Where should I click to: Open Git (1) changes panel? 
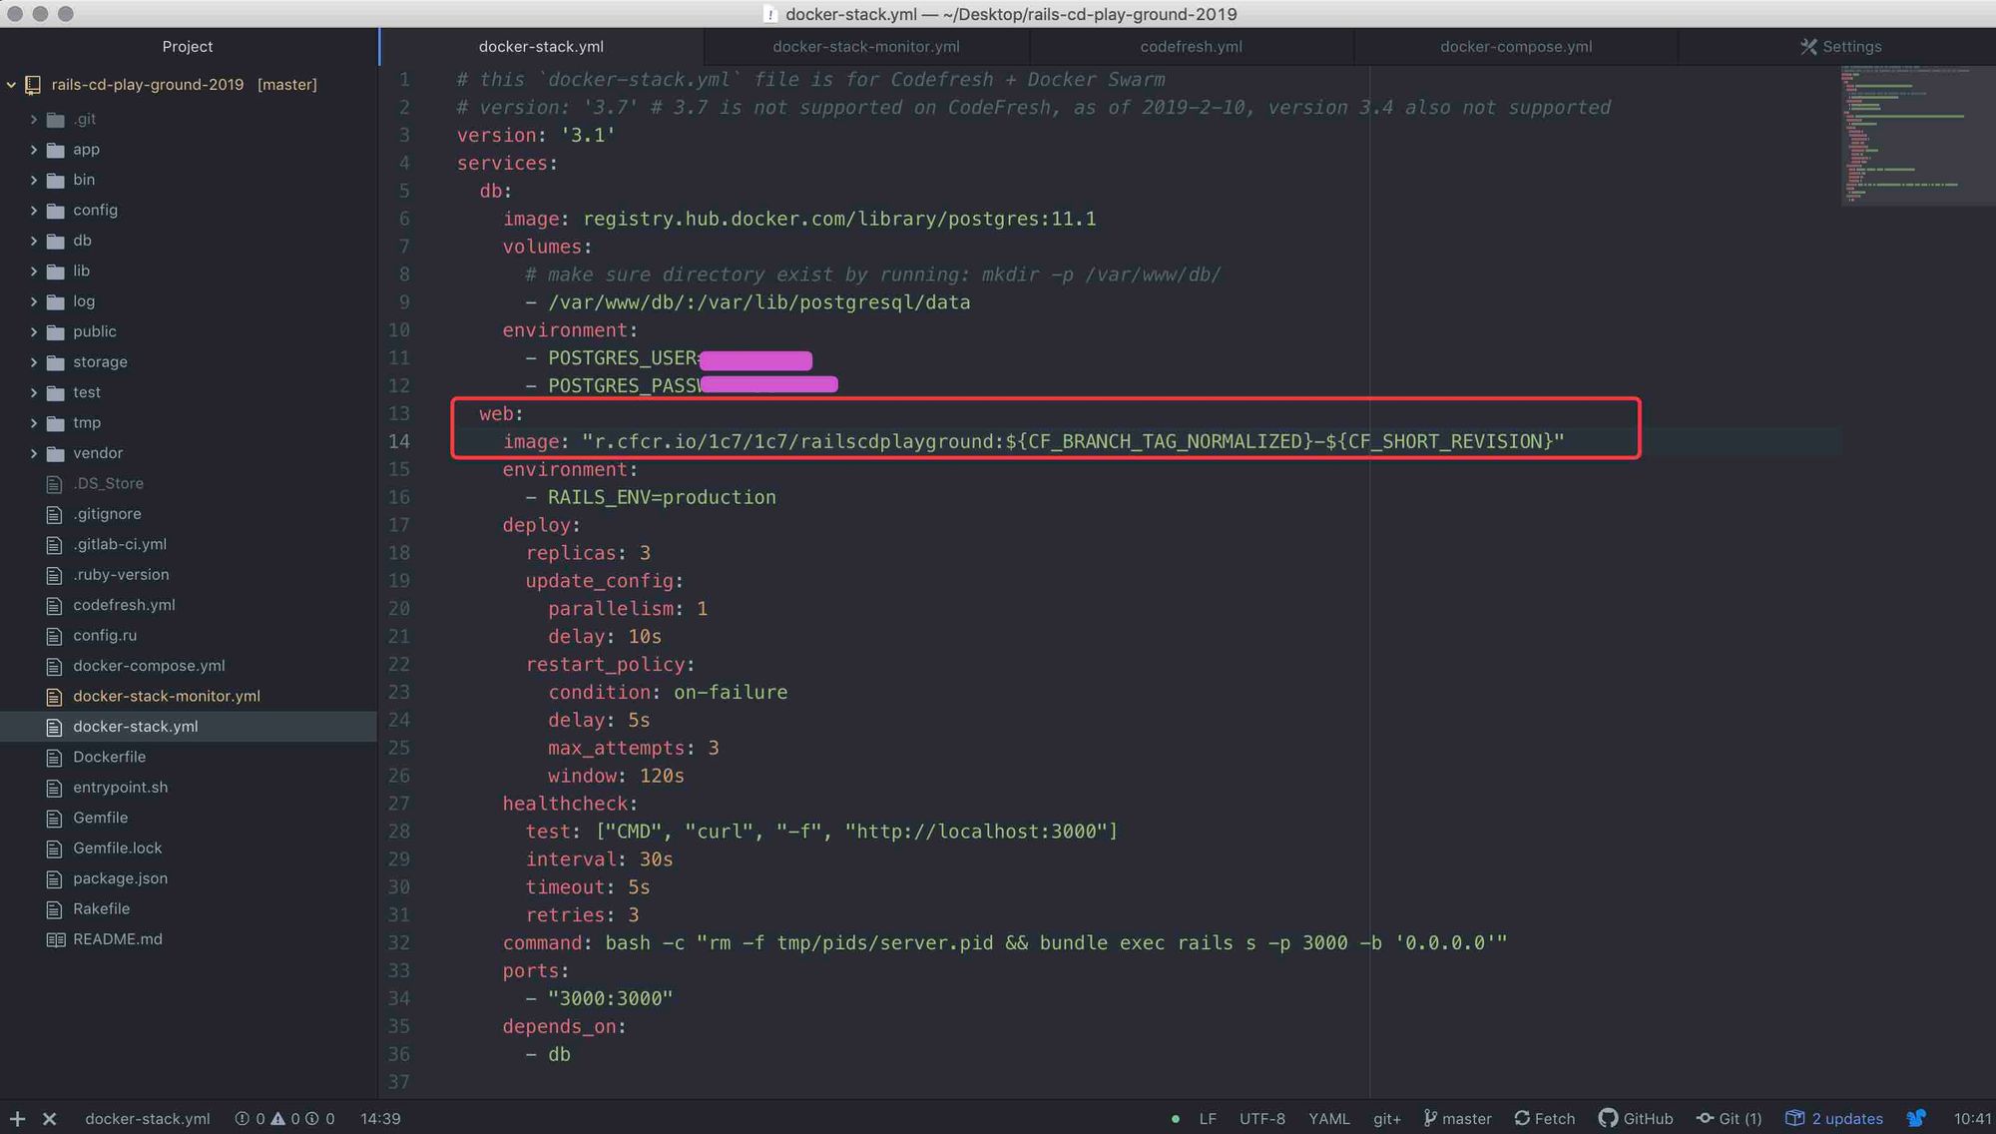(1730, 1119)
